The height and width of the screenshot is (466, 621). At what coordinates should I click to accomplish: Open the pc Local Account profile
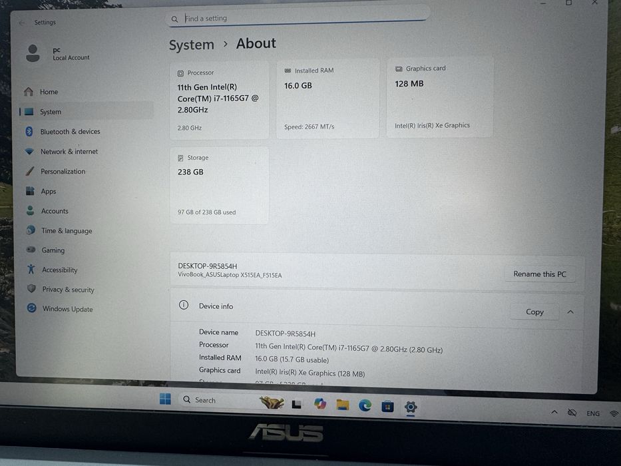pyautogui.click(x=58, y=53)
